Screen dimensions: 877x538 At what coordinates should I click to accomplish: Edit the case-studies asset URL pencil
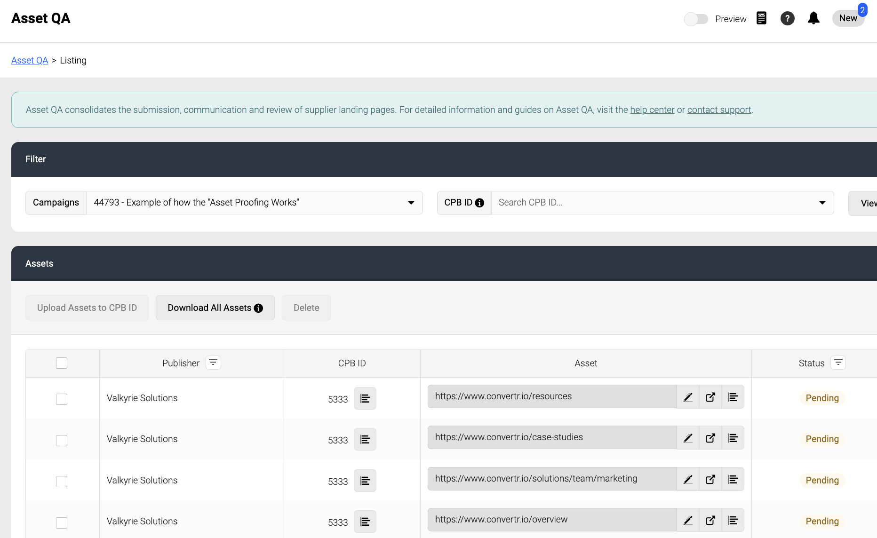pyautogui.click(x=688, y=438)
